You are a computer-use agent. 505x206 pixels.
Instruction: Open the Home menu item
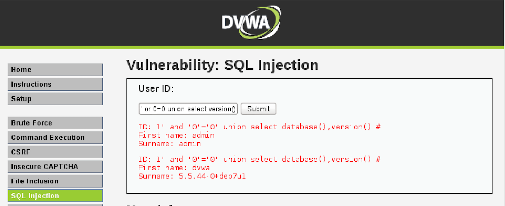point(55,70)
